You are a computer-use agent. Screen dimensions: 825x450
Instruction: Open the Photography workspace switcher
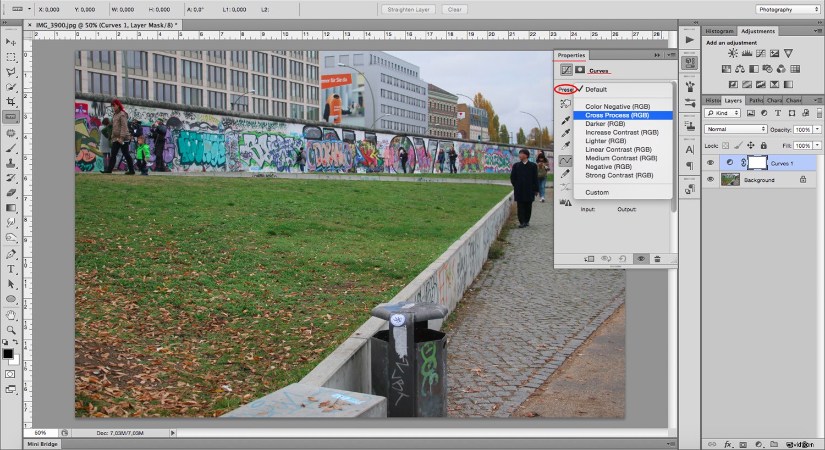(x=787, y=9)
